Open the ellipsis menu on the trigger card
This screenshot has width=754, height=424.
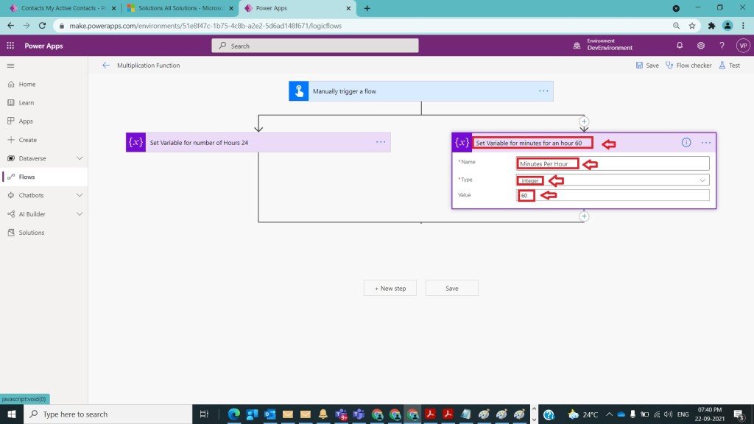point(543,91)
